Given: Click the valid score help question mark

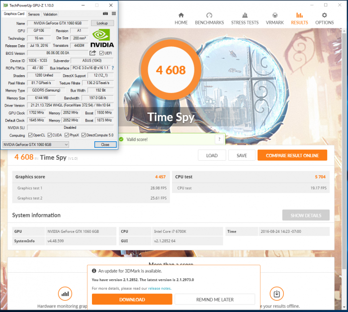Looking at the screenshot, I should [x=219, y=139].
